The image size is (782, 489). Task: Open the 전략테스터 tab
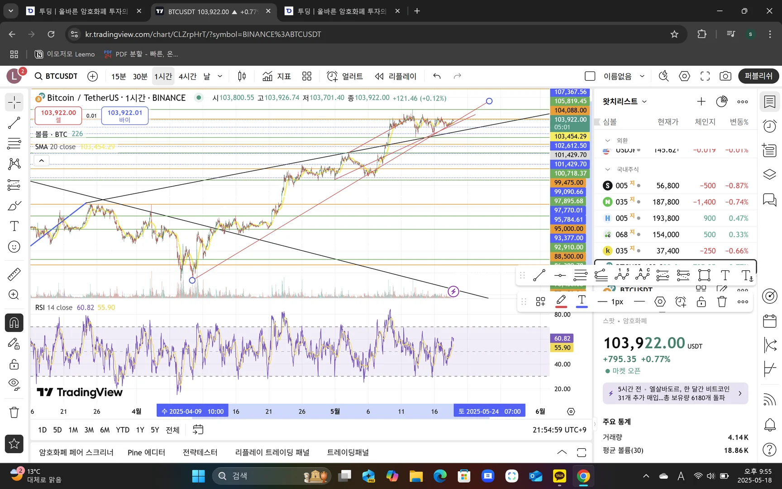tap(200, 452)
